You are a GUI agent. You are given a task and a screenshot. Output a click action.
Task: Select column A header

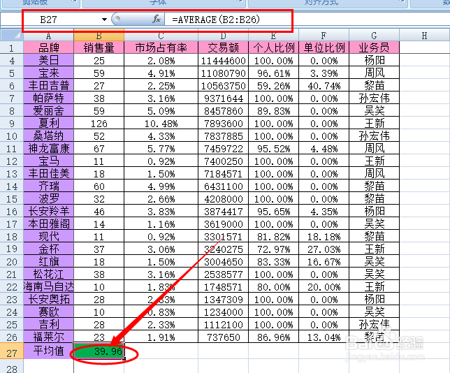pyautogui.click(x=48, y=36)
